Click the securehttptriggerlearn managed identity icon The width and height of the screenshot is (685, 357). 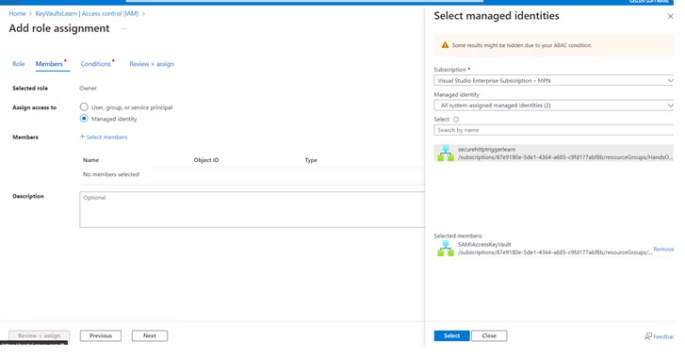(x=446, y=153)
